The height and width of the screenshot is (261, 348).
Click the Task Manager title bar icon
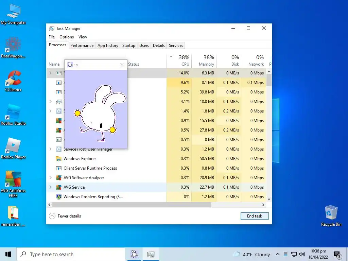pos(52,29)
